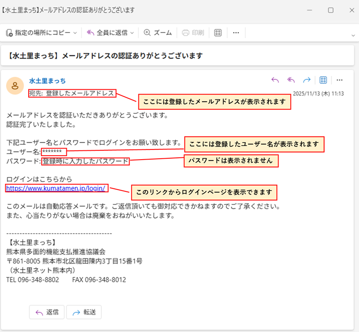Screen dimensions: 359x332
Task: Click the reply arrow icon in message header
Action: click(275, 80)
